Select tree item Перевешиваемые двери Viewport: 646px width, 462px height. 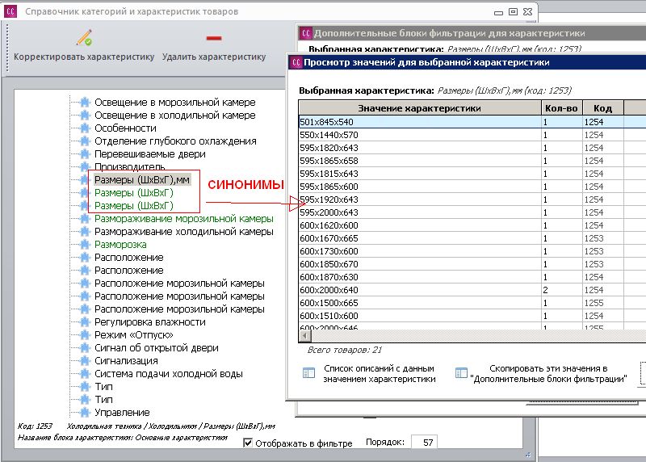[x=150, y=153]
